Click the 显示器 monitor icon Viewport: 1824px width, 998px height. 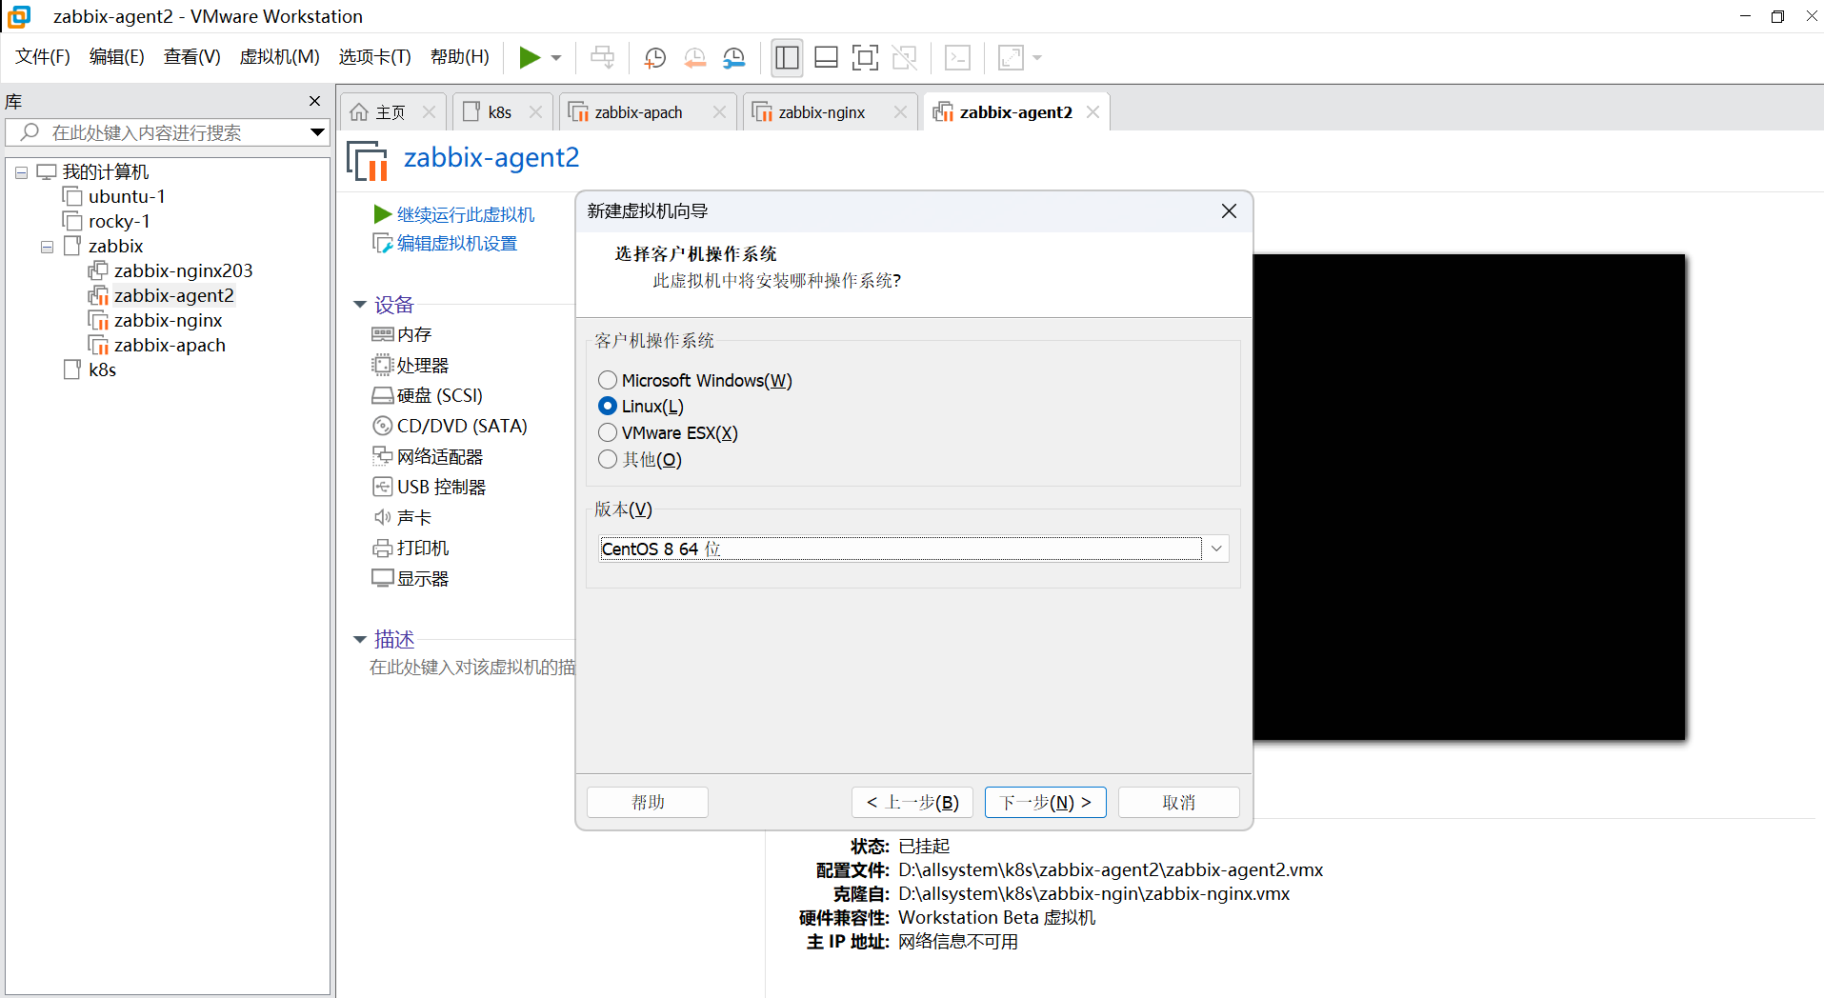point(382,578)
